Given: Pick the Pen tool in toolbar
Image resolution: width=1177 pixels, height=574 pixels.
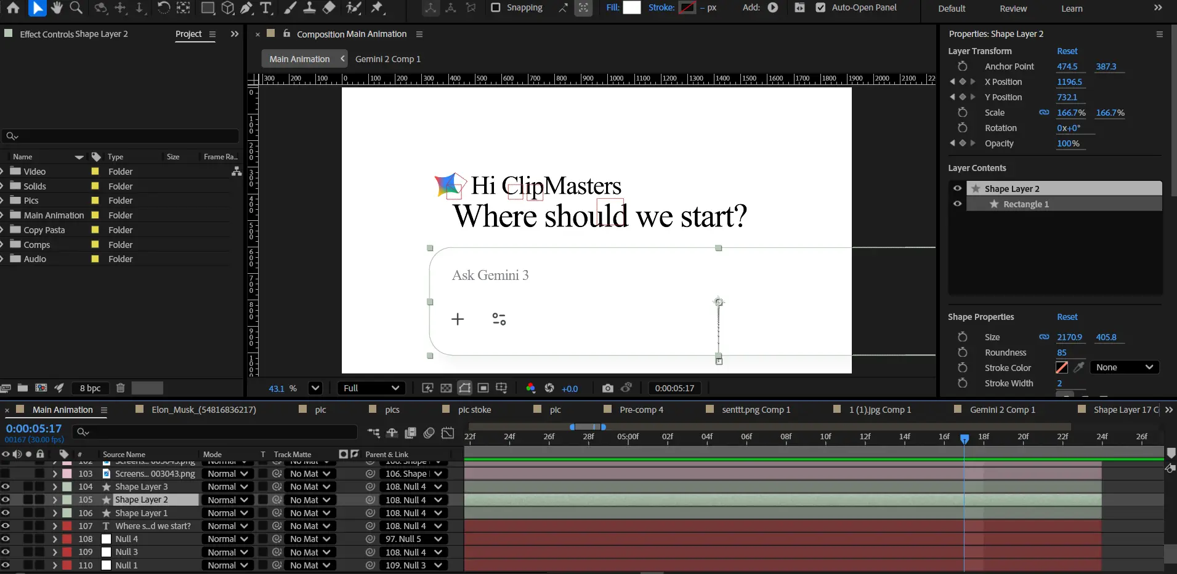Looking at the screenshot, I should click(x=246, y=8).
